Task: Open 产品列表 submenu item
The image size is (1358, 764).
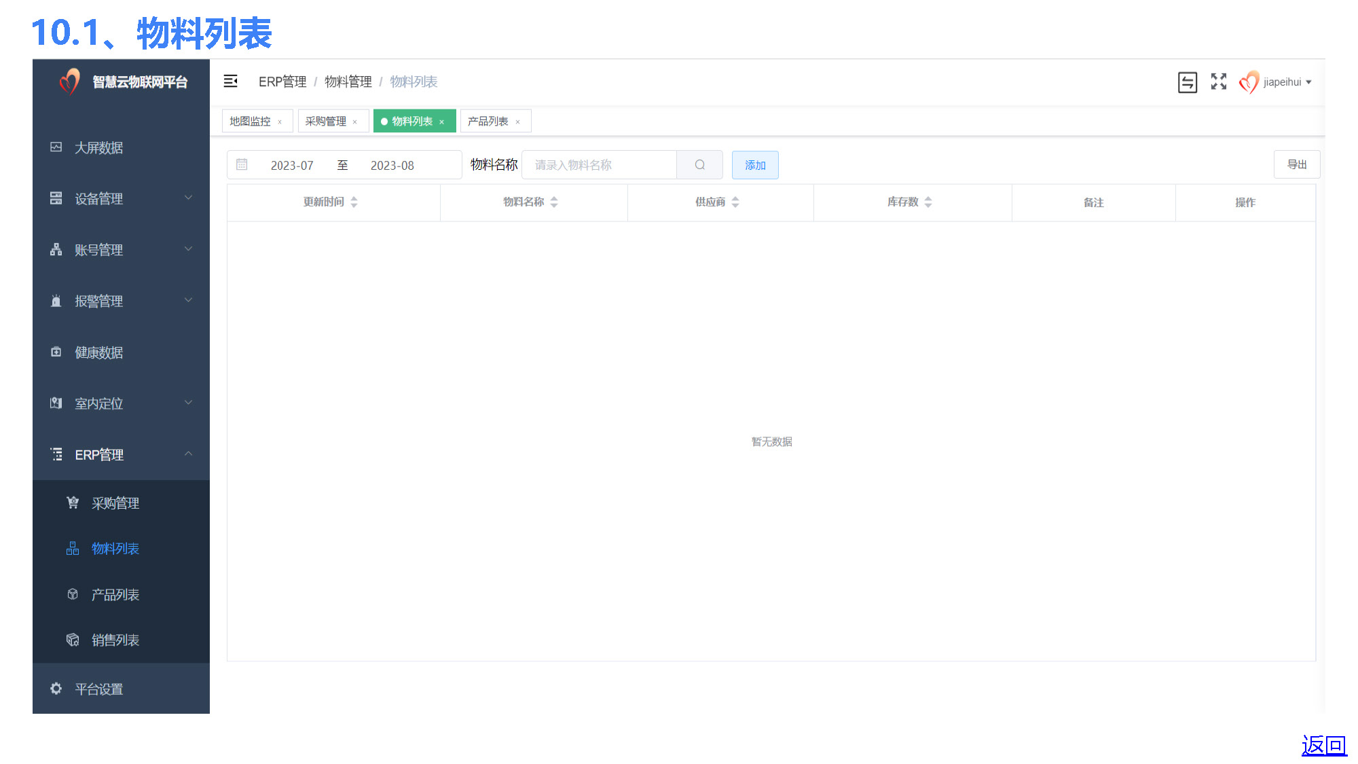Action: 121,594
